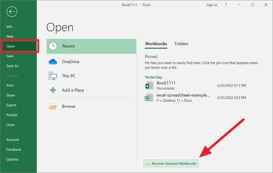This screenshot has height=173, width=273.
Task: Select the Browse label
Action: [69, 106]
